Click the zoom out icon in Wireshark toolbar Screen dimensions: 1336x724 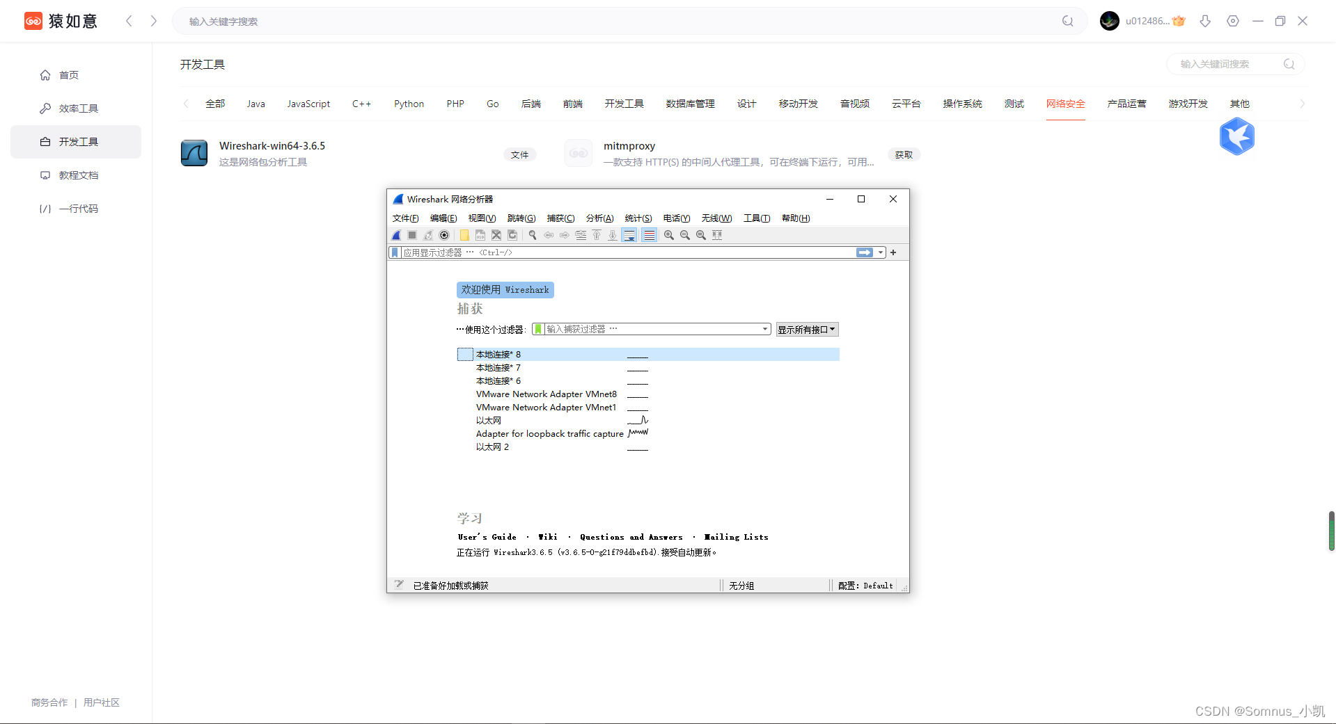pyautogui.click(x=685, y=235)
